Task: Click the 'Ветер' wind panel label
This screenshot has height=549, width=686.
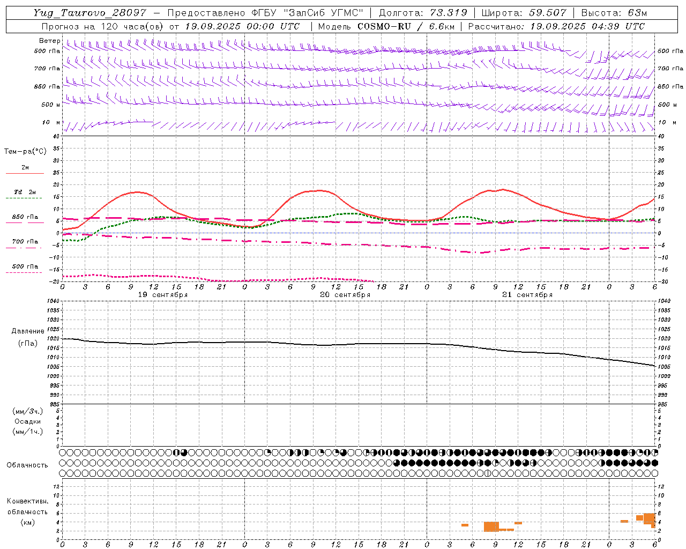Action: click(49, 41)
